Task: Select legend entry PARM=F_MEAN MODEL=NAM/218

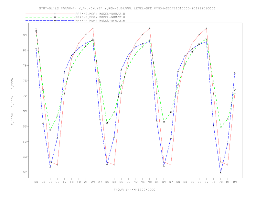Action: pos(100,17)
